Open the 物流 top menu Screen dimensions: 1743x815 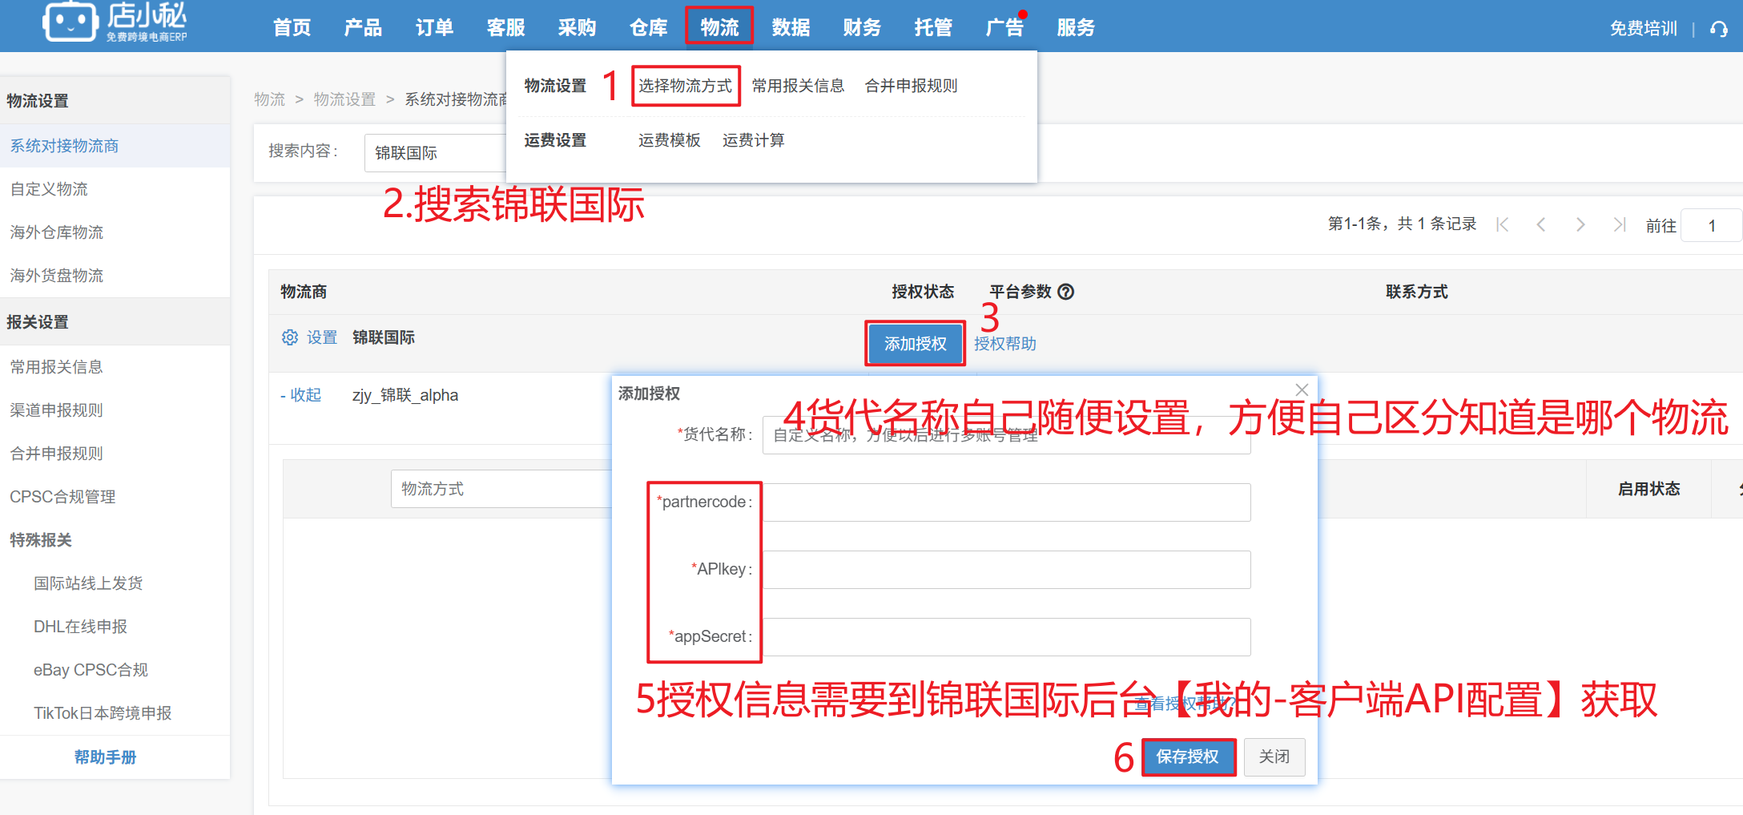[x=719, y=27]
